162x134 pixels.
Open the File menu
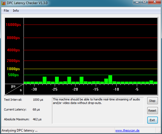click(6, 11)
